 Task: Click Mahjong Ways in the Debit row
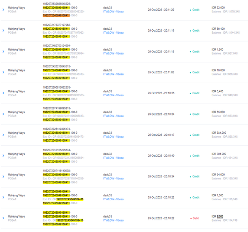[16, 217]
